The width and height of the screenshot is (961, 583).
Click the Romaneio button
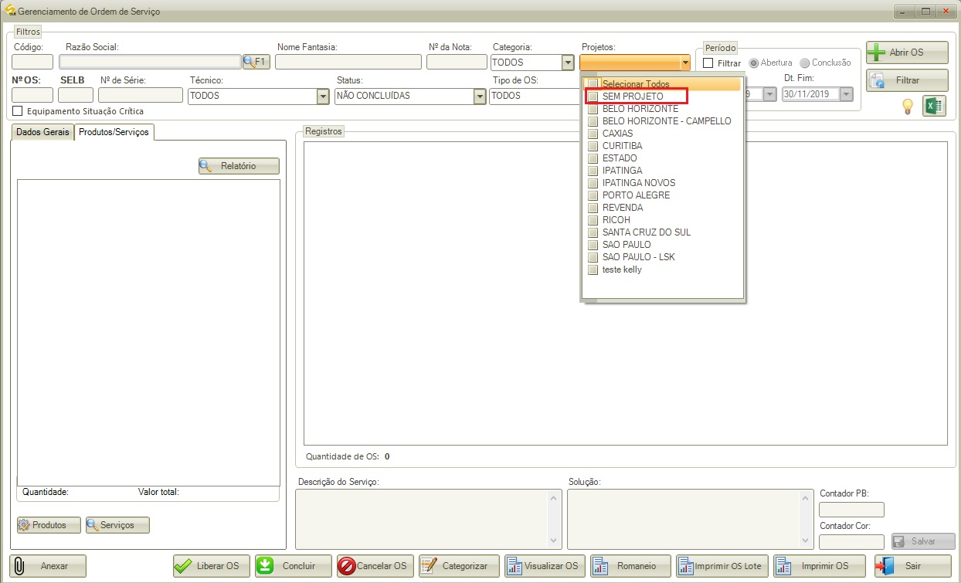coord(630,566)
